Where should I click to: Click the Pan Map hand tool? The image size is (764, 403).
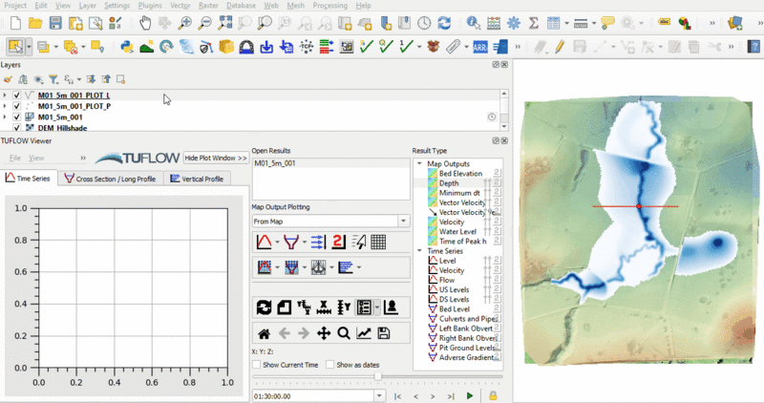coord(144,22)
